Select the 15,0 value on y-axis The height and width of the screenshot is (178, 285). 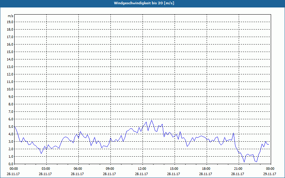(10, 52)
